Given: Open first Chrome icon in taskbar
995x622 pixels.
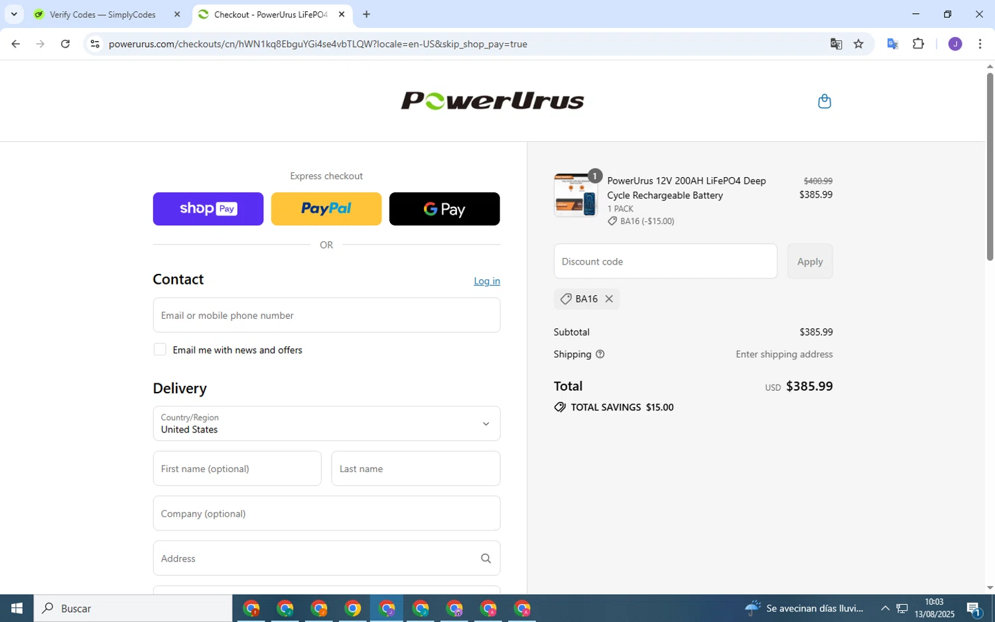Looking at the screenshot, I should [x=251, y=608].
